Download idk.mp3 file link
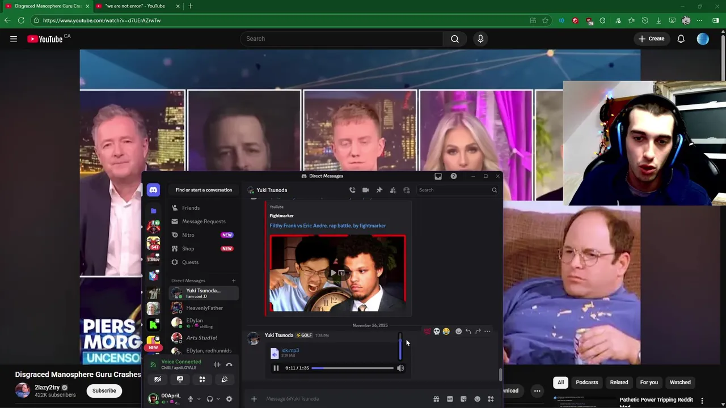This screenshot has width=726, height=408. 290,350
